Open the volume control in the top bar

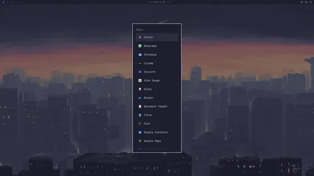[x=306, y=2]
